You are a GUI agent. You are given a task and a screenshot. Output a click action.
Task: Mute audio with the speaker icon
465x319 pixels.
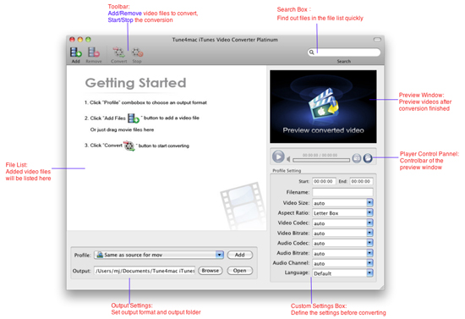click(x=288, y=159)
